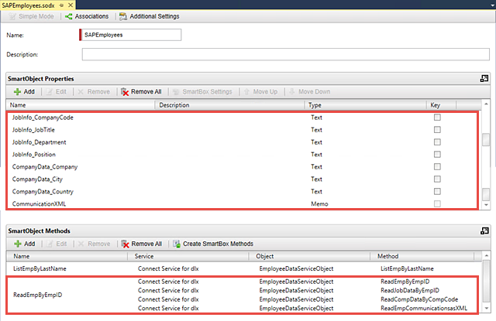The image size is (496, 321).
Task: Click Remove All in Methods toolbar
Action: [x=140, y=244]
